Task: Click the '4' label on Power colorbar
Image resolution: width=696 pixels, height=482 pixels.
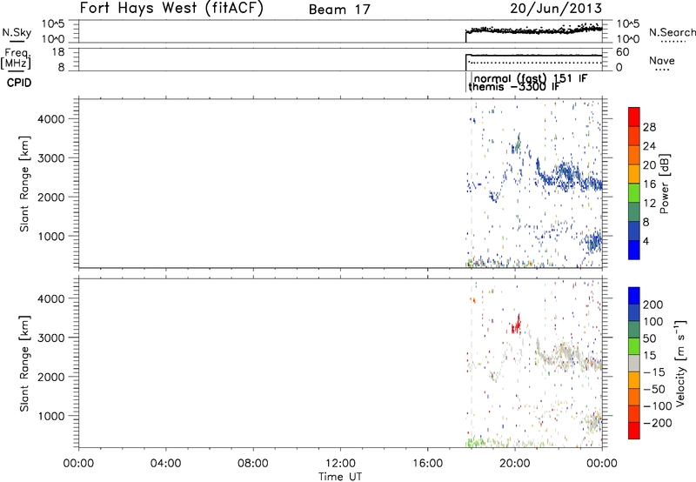Action: pos(646,241)
